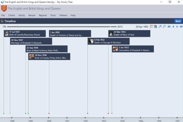Select Birth of Camilla Rosemary Shand event
This screenshot has width=183, height=122.
tap(25, 33)
